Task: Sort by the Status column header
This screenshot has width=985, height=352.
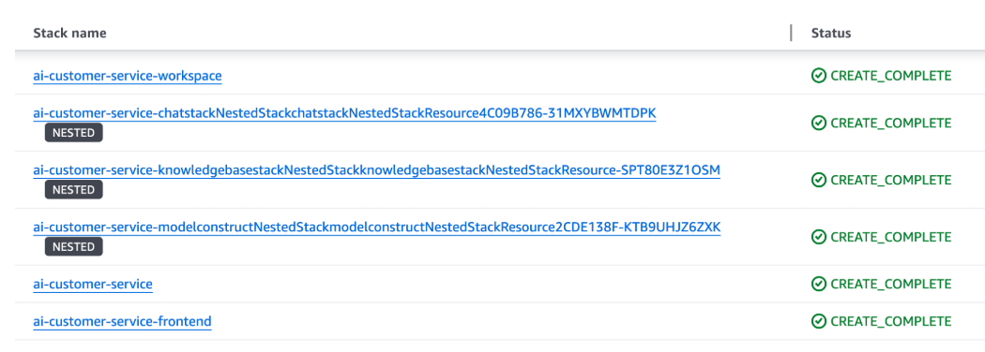Action: [x=831, y=34]
